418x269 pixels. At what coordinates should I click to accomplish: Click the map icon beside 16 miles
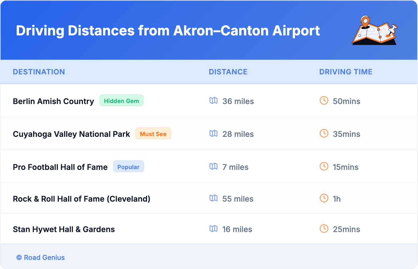[x=213, y=229]
